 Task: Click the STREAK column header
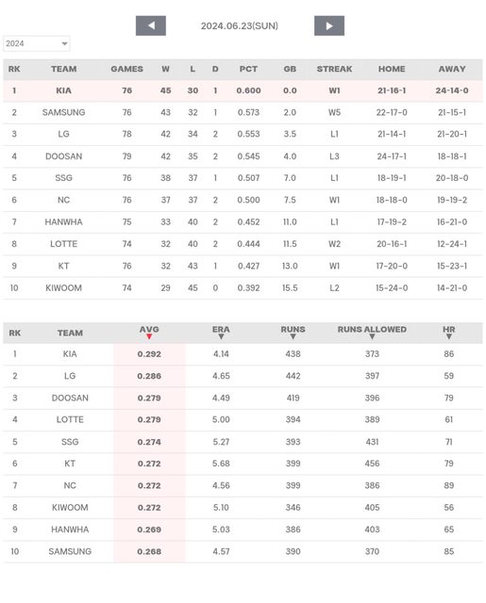[x=334, y=69]
